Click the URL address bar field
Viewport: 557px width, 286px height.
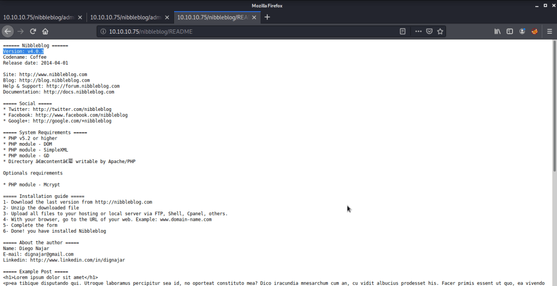tap(245, 32)
